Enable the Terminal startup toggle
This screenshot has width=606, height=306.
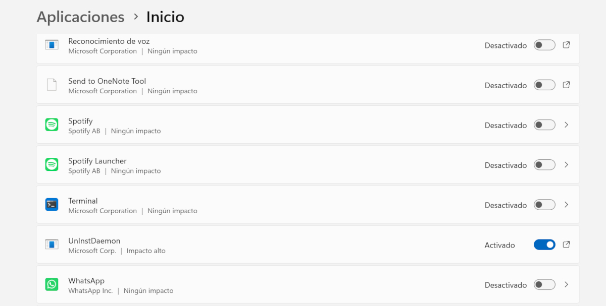[x=544, y=205]
